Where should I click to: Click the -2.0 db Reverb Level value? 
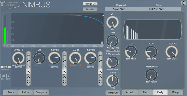76,50
